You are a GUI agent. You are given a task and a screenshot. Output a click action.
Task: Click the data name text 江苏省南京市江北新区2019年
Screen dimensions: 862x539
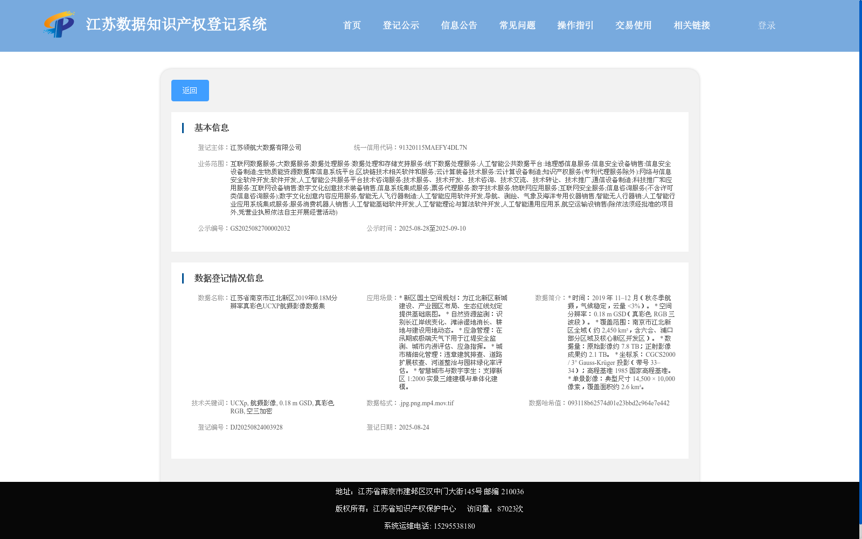click(283, 302)
